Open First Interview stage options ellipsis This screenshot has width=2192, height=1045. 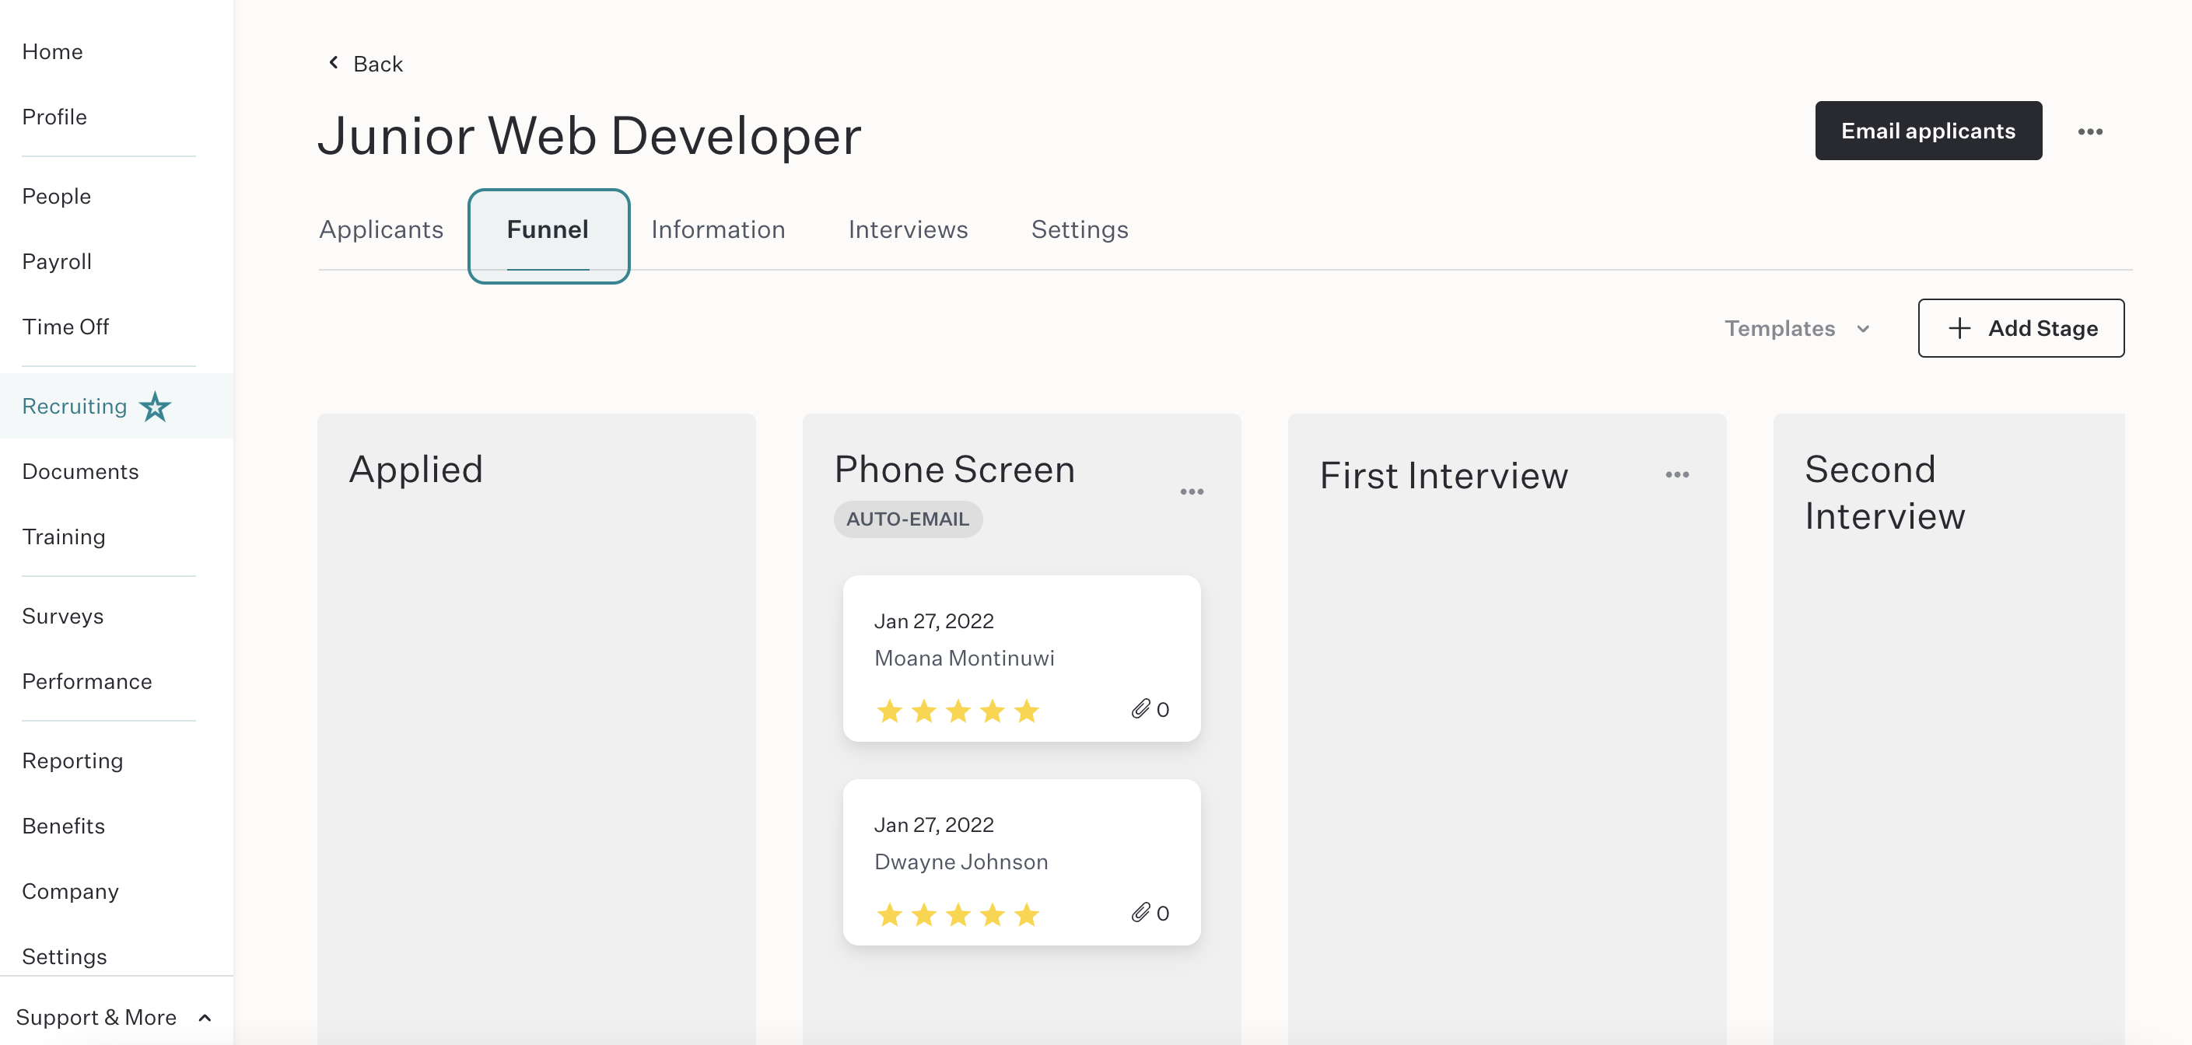click(x=1676, y=474)
